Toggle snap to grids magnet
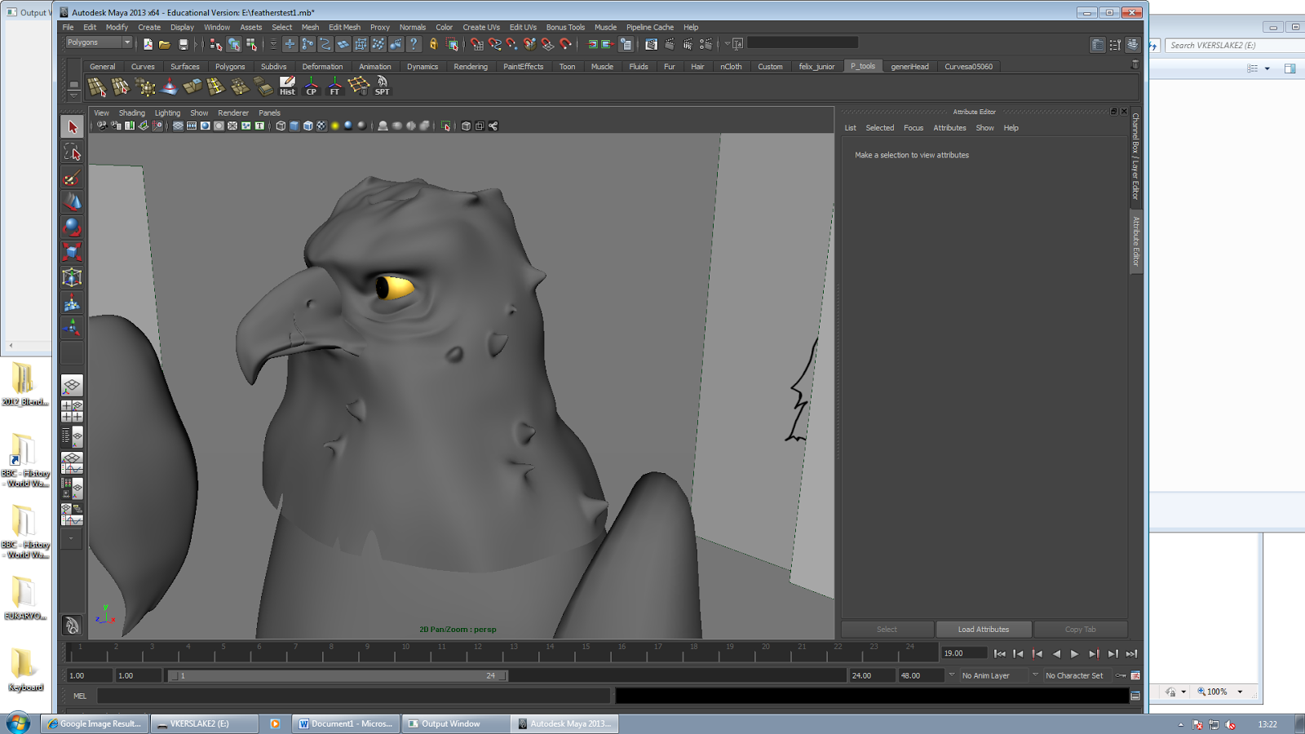 pos(477,44)
